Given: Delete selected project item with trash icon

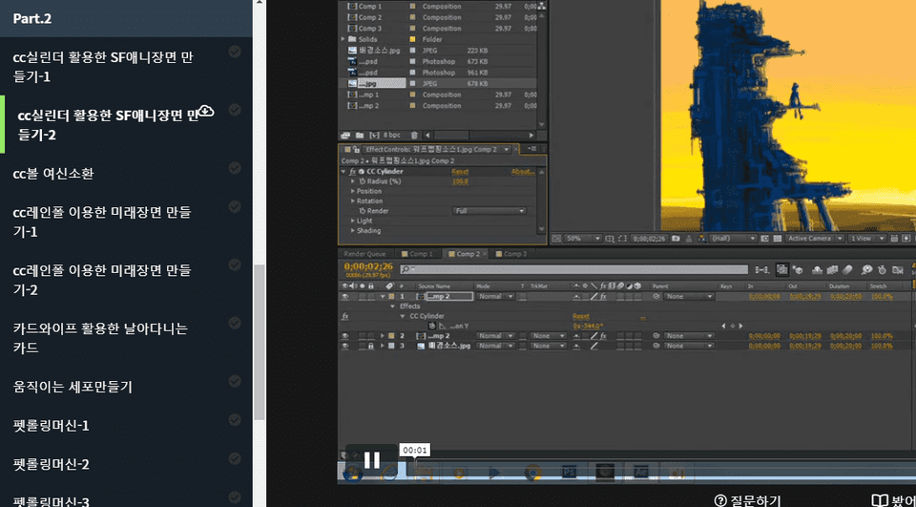Looking at the screenshot, I should (x=413, y=135).
